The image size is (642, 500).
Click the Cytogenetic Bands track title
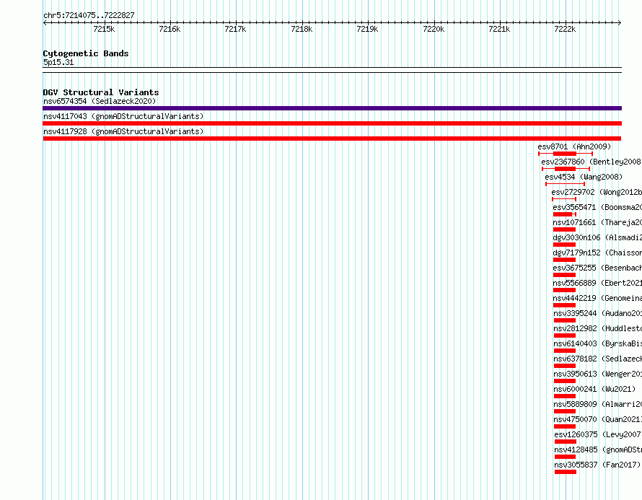[86, 53]
